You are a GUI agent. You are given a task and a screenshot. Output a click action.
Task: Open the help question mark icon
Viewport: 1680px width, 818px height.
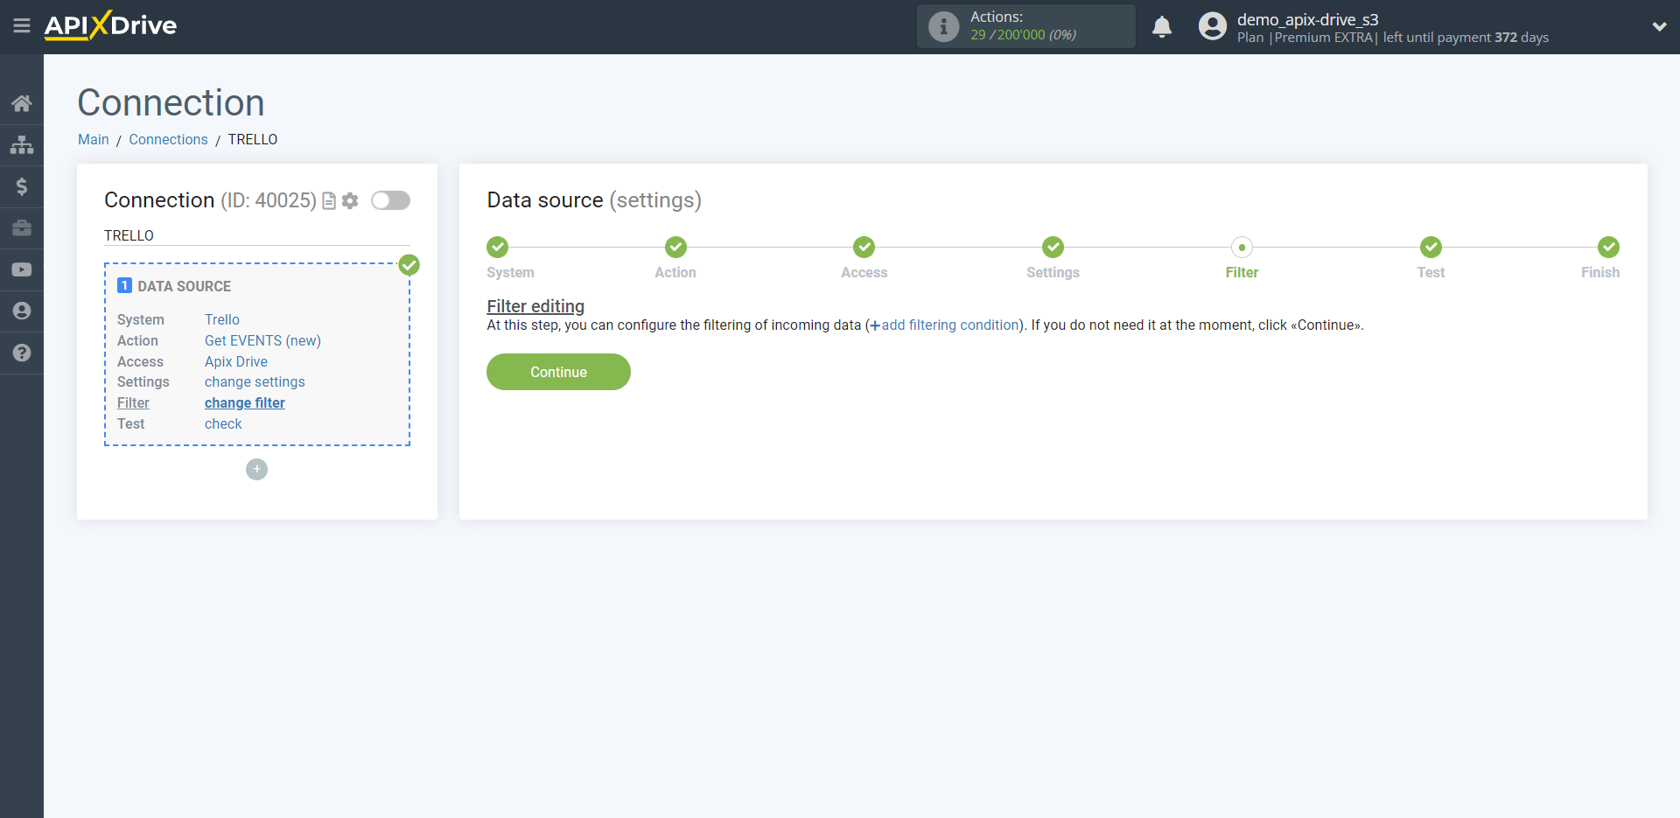tap(22, 353)
